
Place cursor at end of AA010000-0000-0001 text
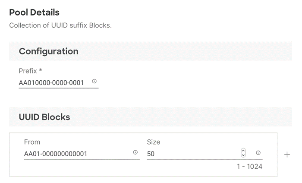point(84,82)
